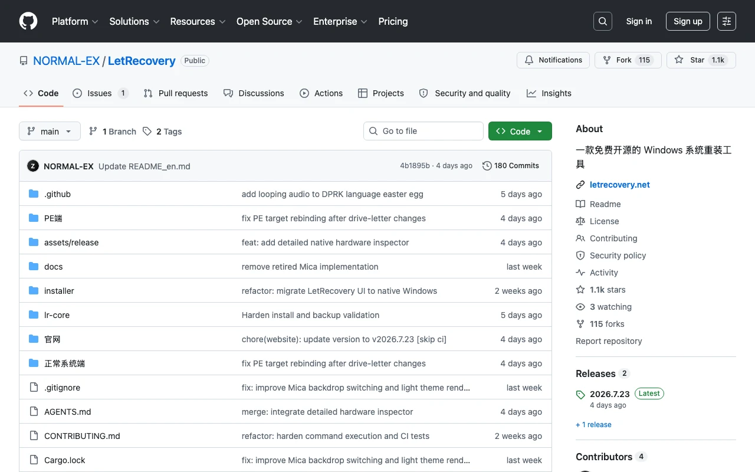Switch to the Actions tab

pyautogui.click(x=321, y=93)
